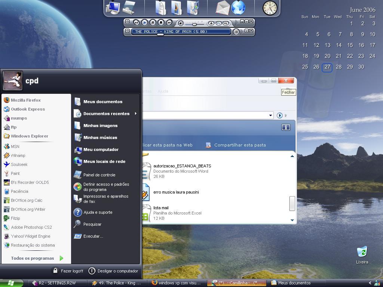Viewport: 383px width, 287px height.
Task: Open the documents folder dock icon
Action: [x=160, y=8]
